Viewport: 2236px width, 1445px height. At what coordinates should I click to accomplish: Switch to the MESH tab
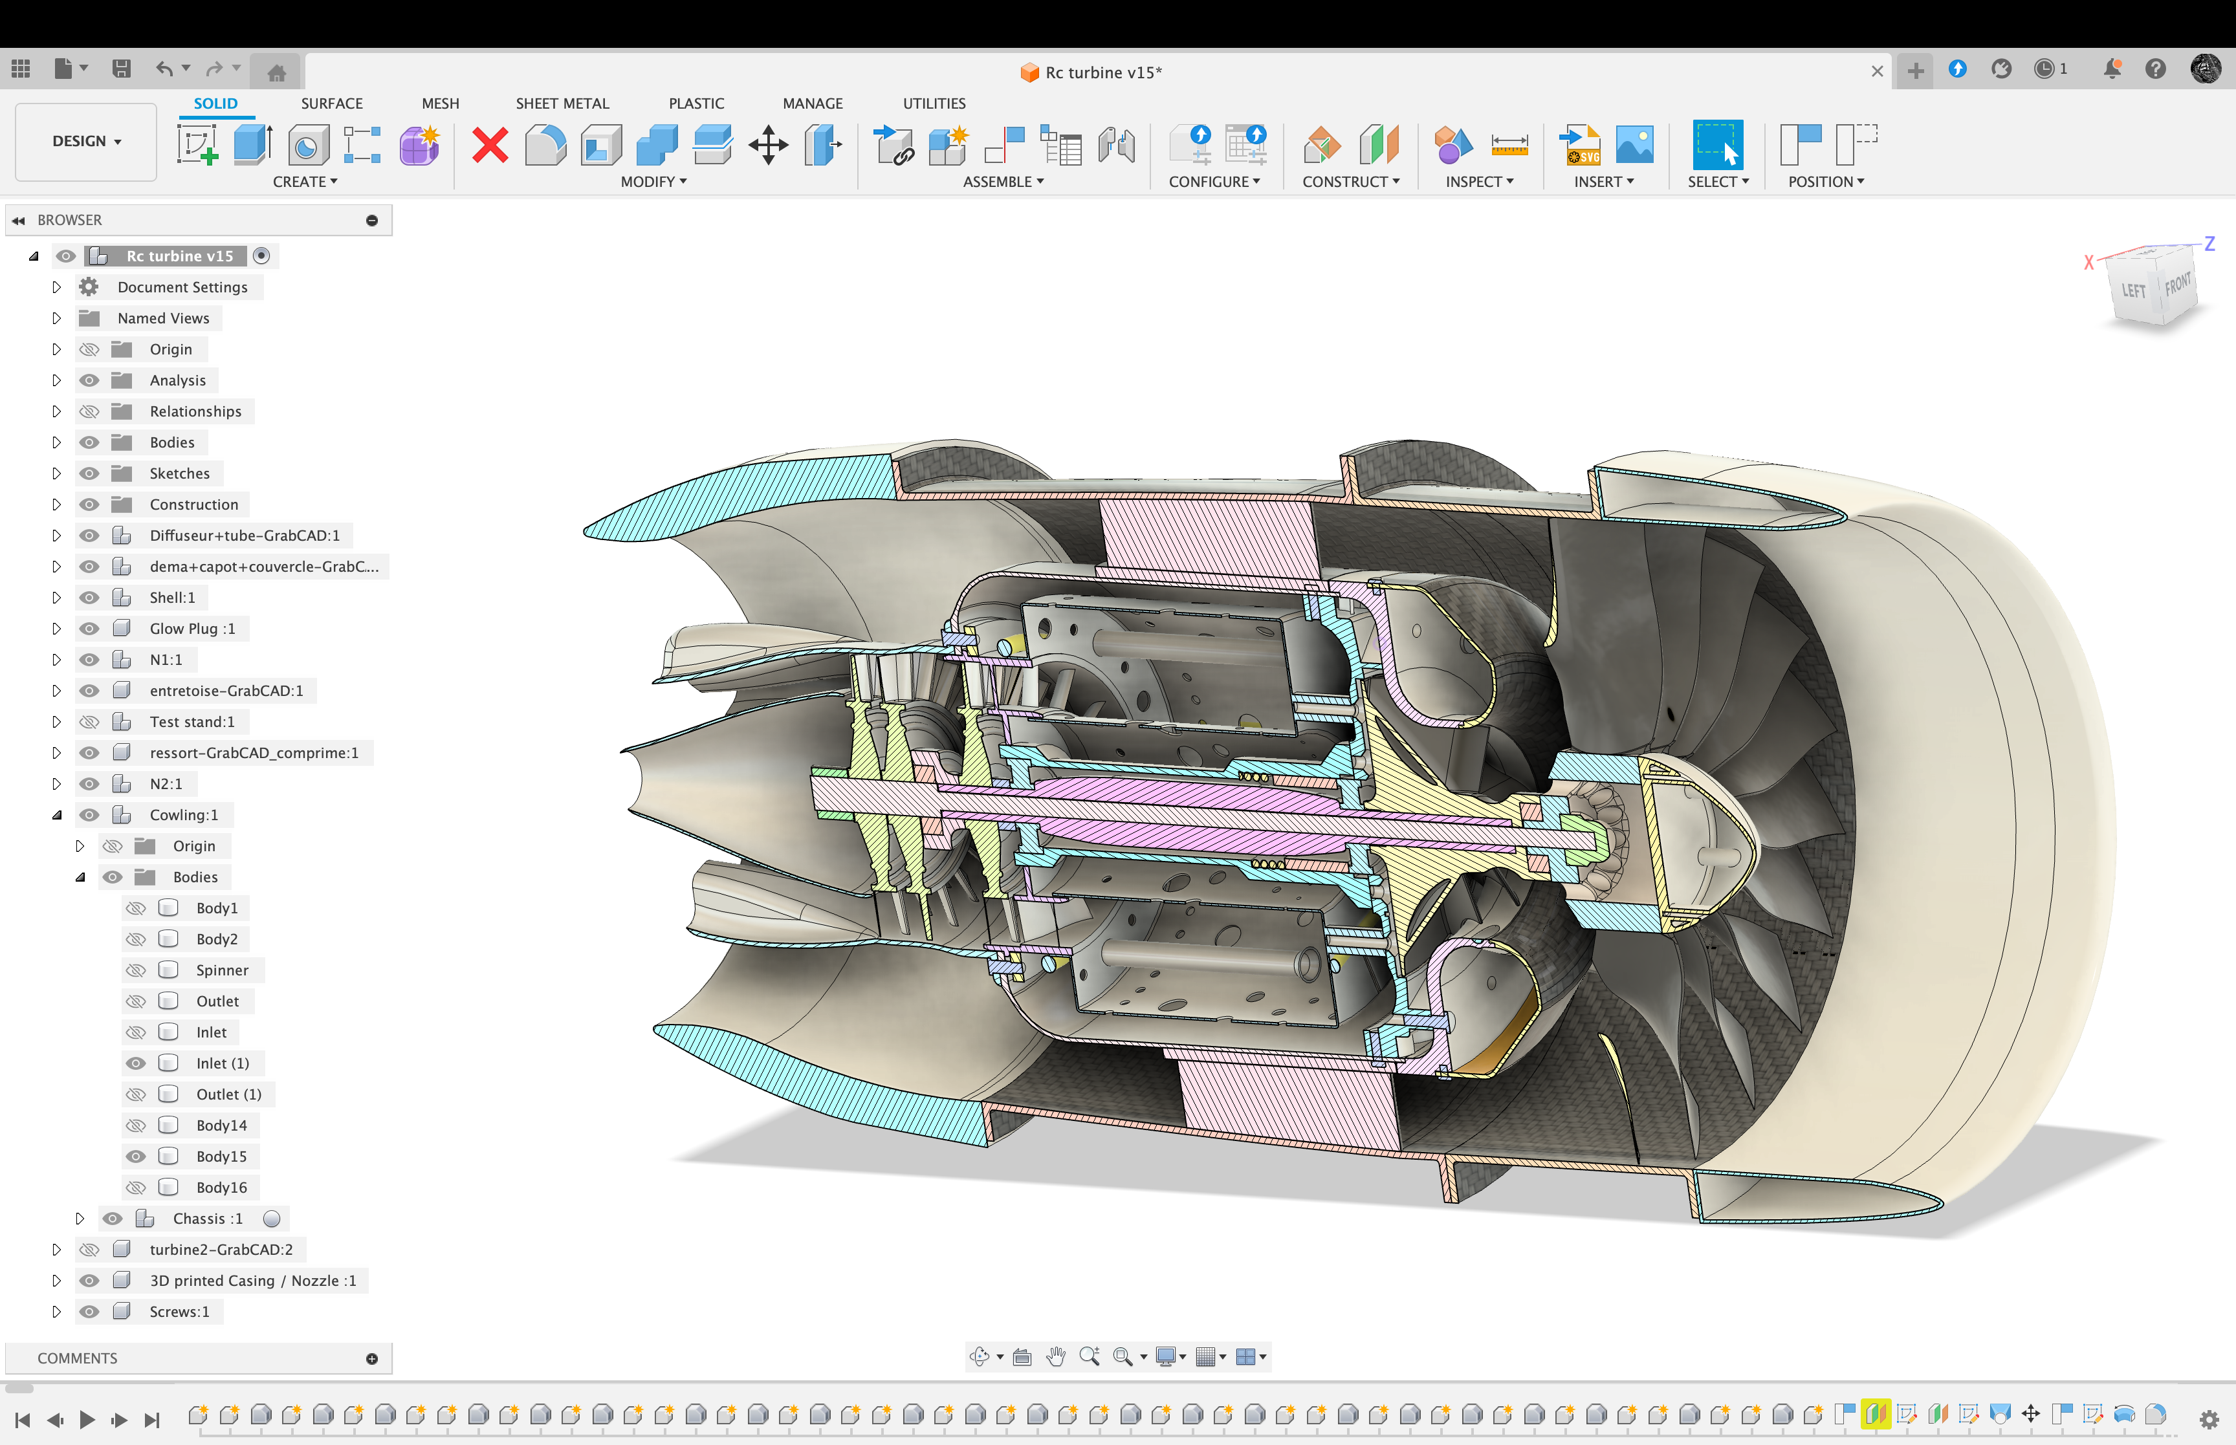(440, 103)
